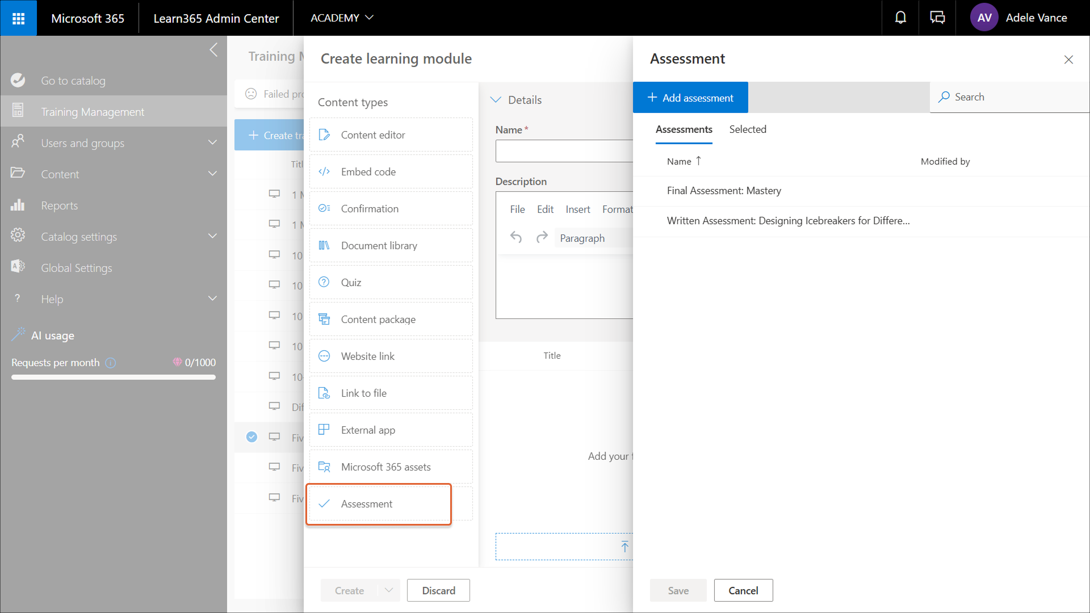Open the Microsoft 365 app launcher
Image resolution: width=1090 pixels, height=613 pixels.
tap(18, 18)
